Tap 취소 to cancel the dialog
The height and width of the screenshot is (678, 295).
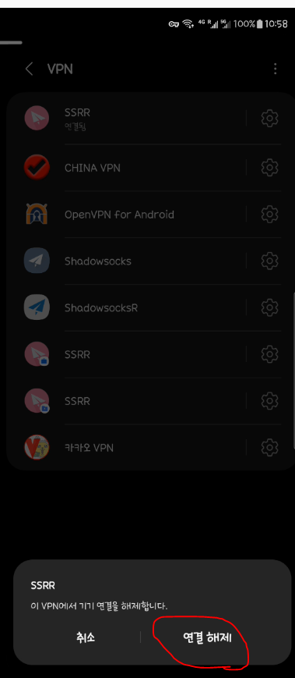coord(85,637)
